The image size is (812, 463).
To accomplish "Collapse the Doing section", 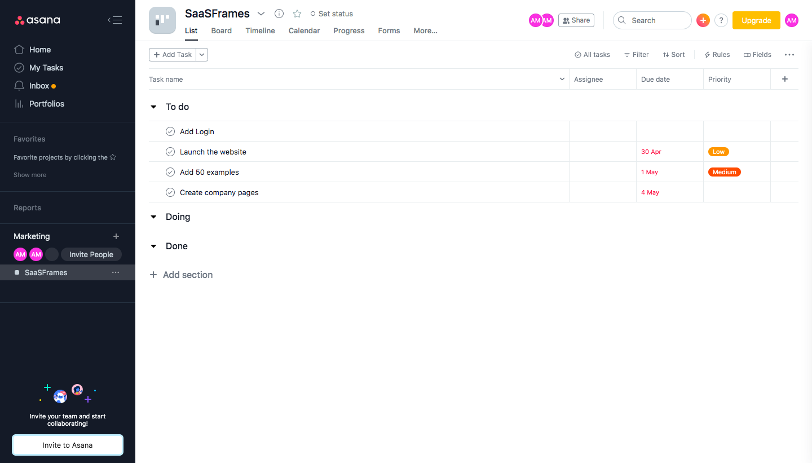I will tap(153, 217).
